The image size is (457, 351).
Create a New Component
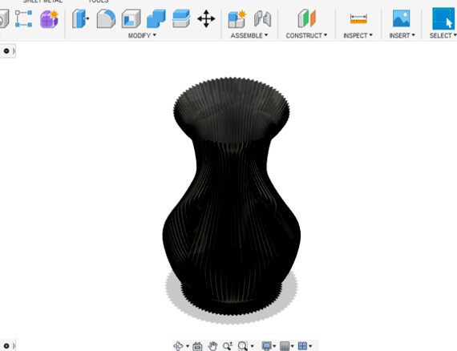(x=237, y=19)
